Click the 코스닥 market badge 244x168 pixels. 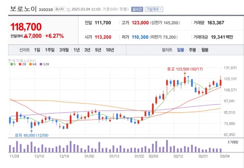pyautogui.click(x=59, y=9)
